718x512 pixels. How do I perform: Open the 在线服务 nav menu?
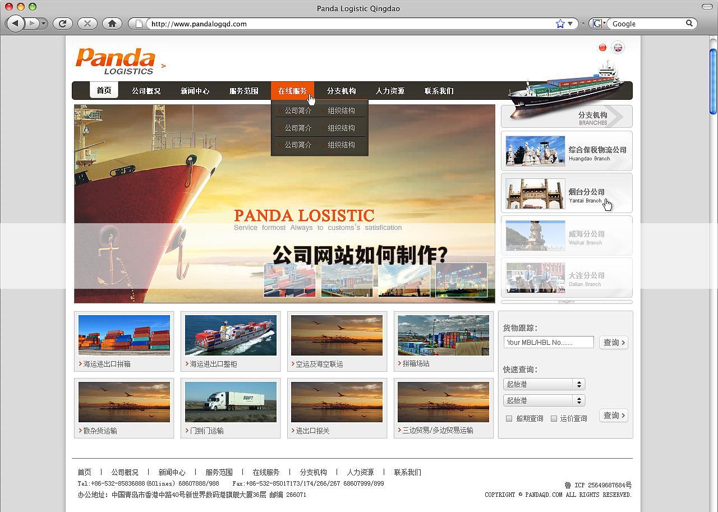[x=292, y=91]
